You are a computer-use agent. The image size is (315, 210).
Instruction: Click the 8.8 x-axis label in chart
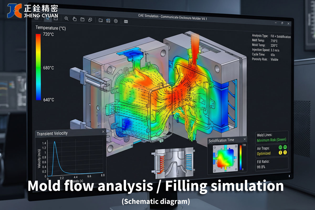click(102, 175)
